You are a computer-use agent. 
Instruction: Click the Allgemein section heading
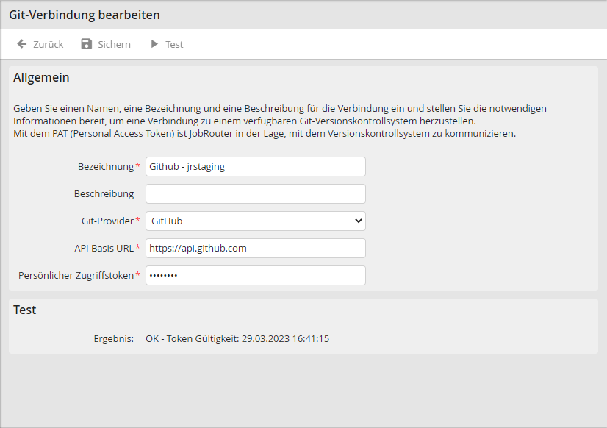(x=41, y=77)
